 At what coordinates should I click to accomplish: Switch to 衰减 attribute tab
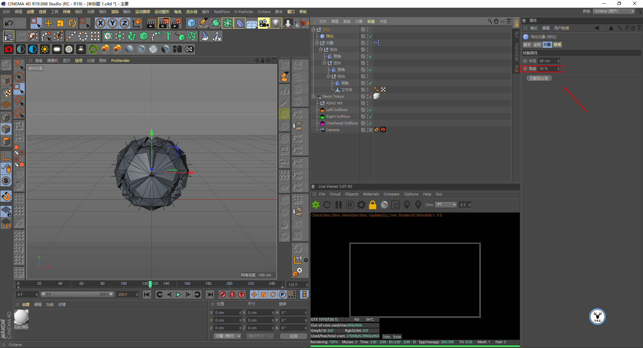(x=557, y=45)
